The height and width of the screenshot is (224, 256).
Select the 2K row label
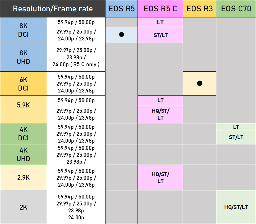tap(23, 207)
